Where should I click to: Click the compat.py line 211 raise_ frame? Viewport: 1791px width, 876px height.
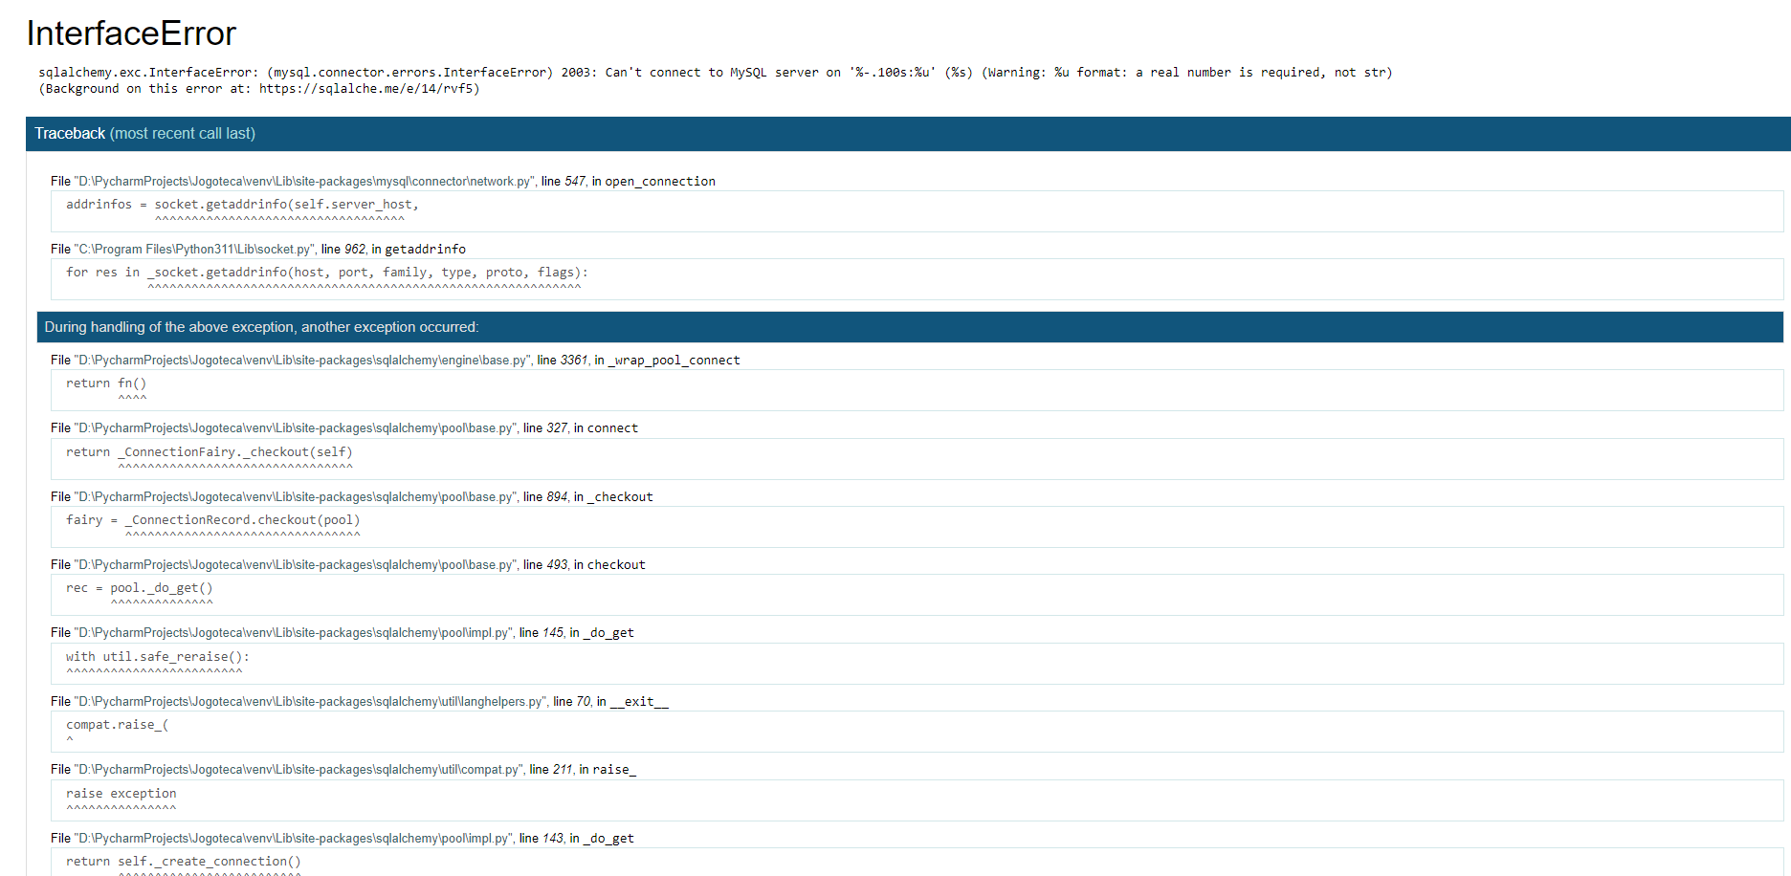point(343,770)
